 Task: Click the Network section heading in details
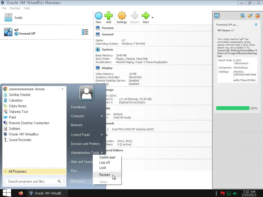click(x=110, y=123)
